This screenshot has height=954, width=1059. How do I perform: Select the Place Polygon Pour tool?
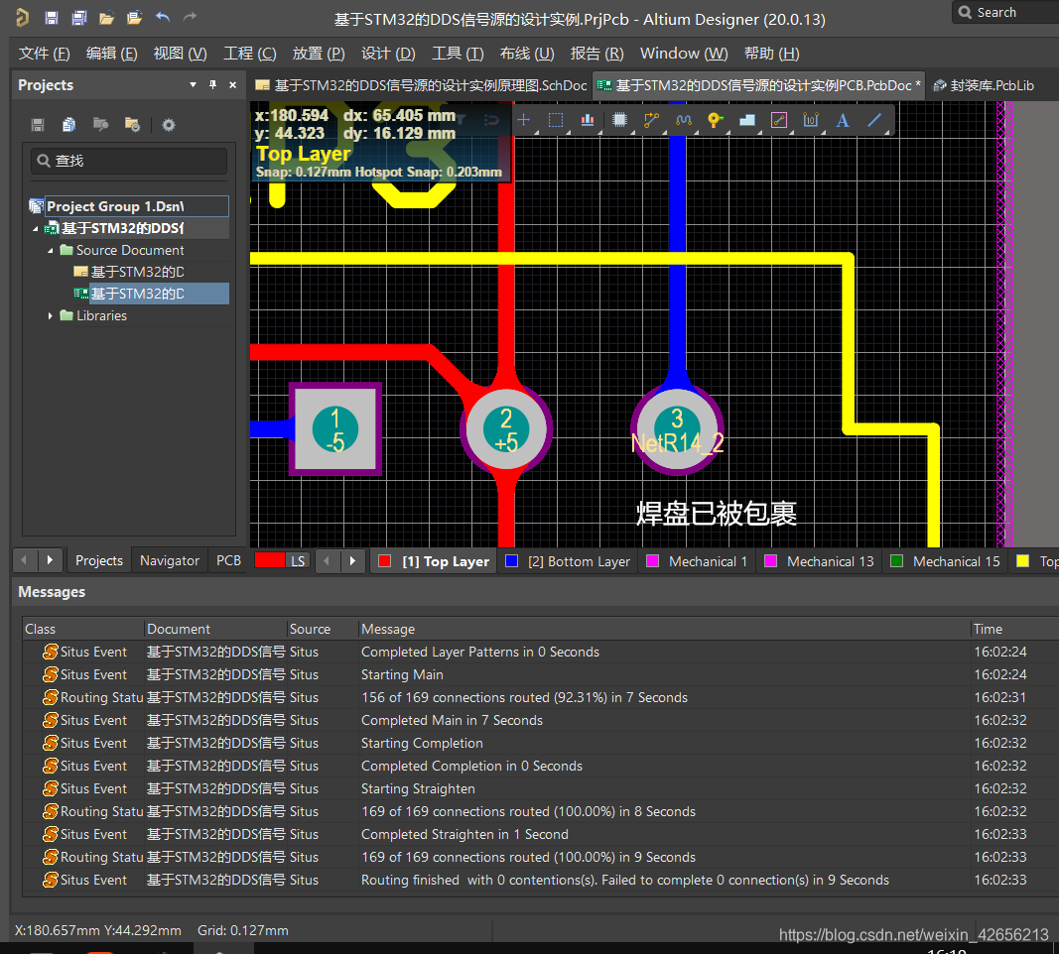(x=747, y=121)
